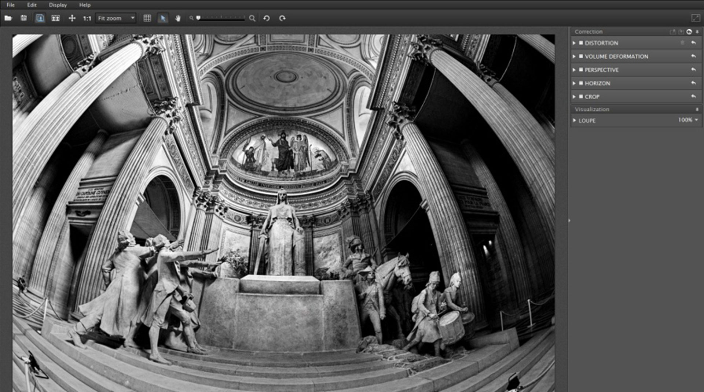Click export preset icon in Correction header
This screenshot has height=392, width=704.
click(672, 32)
